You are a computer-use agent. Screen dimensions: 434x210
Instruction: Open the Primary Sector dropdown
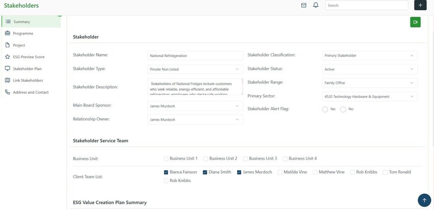(x=370, y=96)
